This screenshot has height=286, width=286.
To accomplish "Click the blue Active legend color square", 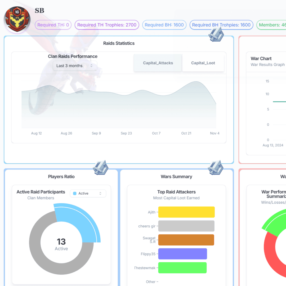I will click(75, 194).
